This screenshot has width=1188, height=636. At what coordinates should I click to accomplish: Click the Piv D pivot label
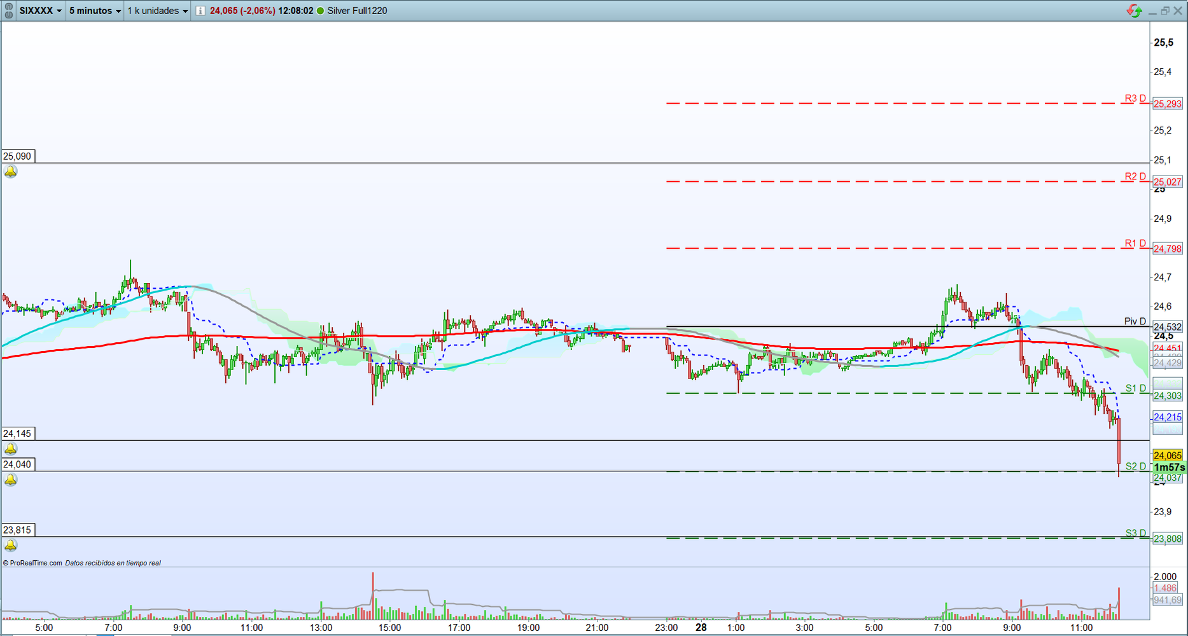point(1135,322)
